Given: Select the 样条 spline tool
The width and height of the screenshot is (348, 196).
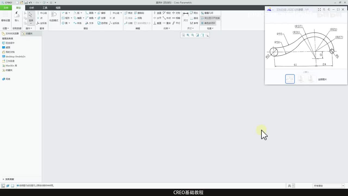Looking at the screenshot, I should pyautogui.click(x=77, y=23).
